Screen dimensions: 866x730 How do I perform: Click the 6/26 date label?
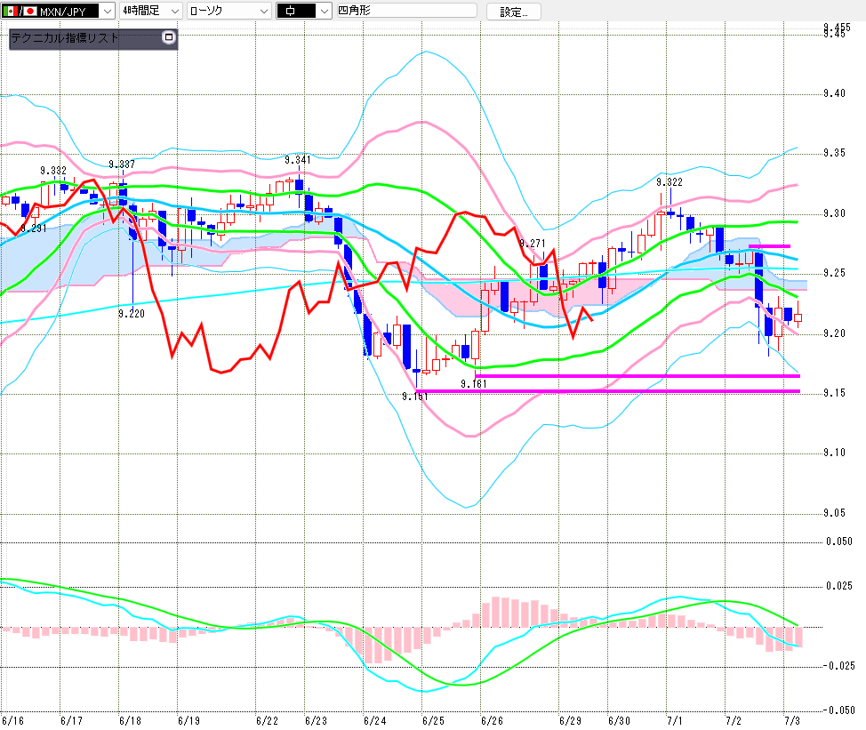click(492, 721)
